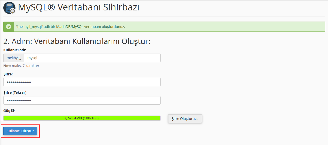Click the Kullanıcı Oluştur button
The image size is (328, 145).
pyautogui.click(x=20, y=131)
